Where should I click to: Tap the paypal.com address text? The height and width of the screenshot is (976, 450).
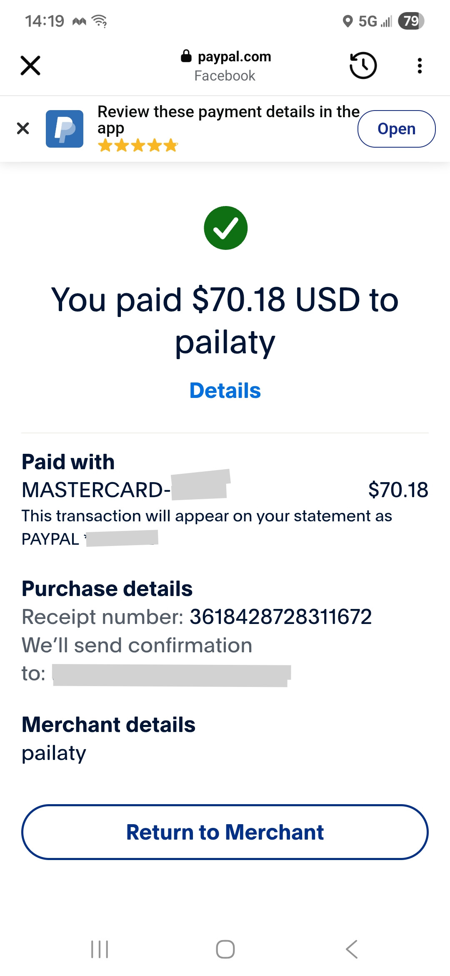point(234,56)
